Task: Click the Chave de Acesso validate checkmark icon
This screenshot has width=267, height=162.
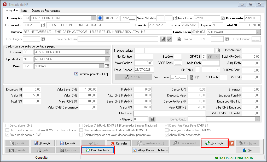Action: (x=169, y=39)
